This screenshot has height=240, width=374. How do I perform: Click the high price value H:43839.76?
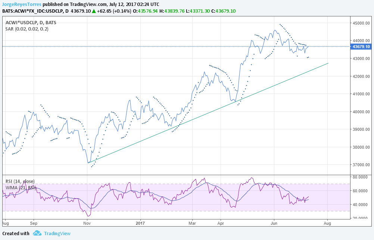[x=172, y=11]
